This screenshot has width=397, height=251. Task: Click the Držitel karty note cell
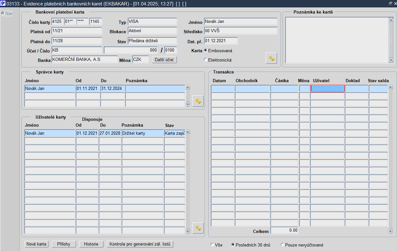tap(143, 133)
